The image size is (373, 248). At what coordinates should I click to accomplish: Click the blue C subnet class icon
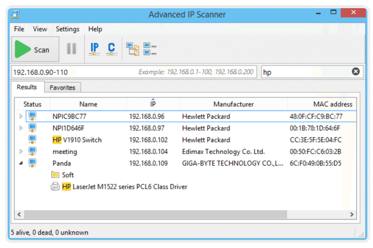tap(111, 49)
